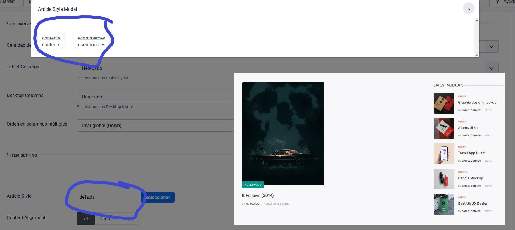This screenshot has height=230, width=515.
Task: Click the Travel App UI Kit title
Action: click(471, 153)
